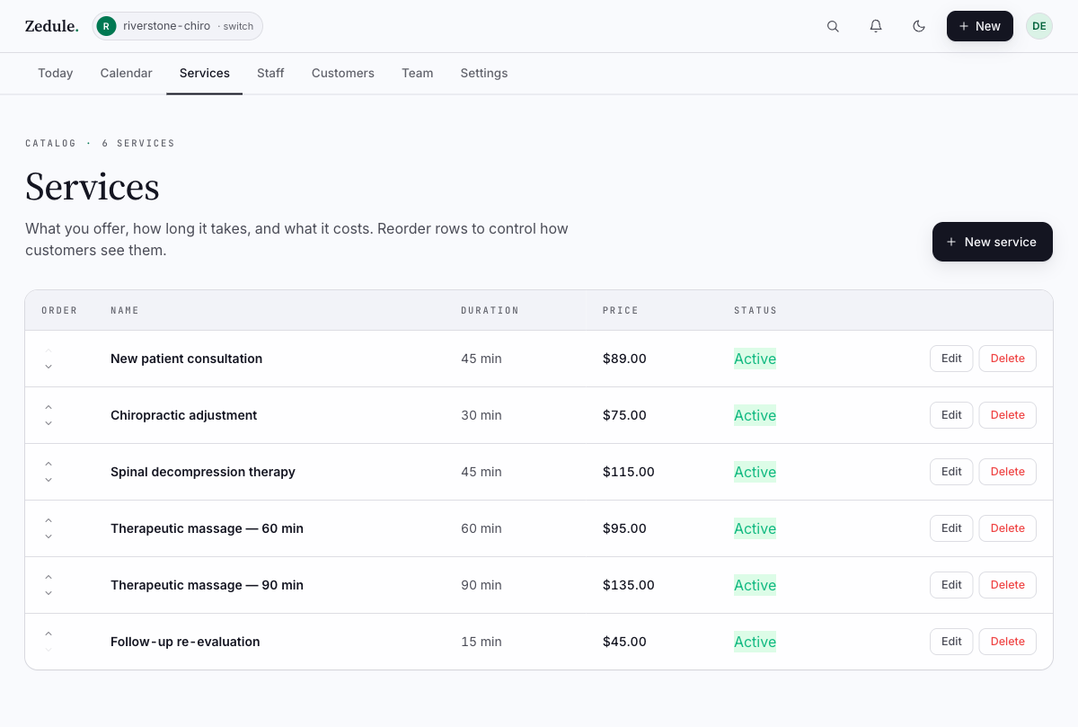Viewport: 1078px width, 727px height.
Task: Edit Therapeutic massage 90 min
Action: [951, 585]
